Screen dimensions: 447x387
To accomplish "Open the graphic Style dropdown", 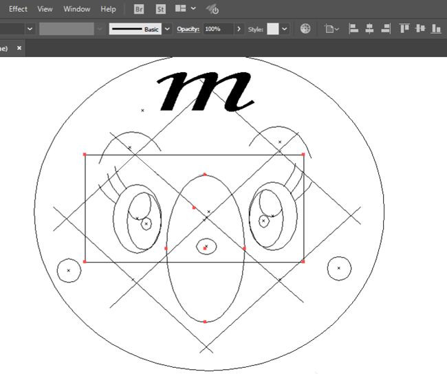I will pyautogui.click(x=285, y=30).
